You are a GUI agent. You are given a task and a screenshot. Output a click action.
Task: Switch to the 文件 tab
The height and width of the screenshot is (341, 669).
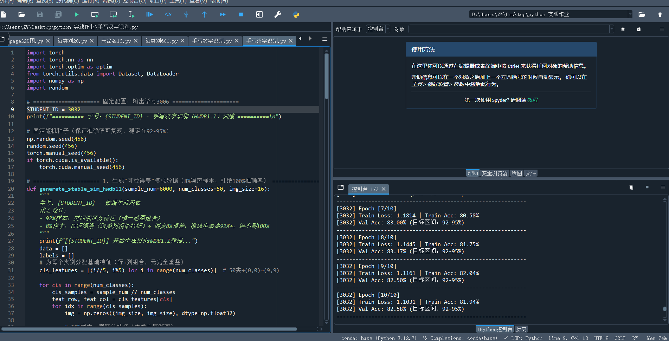(x=531, y=173)
